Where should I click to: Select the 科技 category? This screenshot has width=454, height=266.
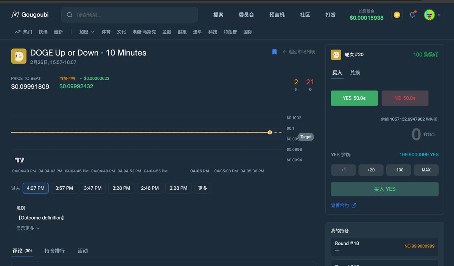pos(213,32)
